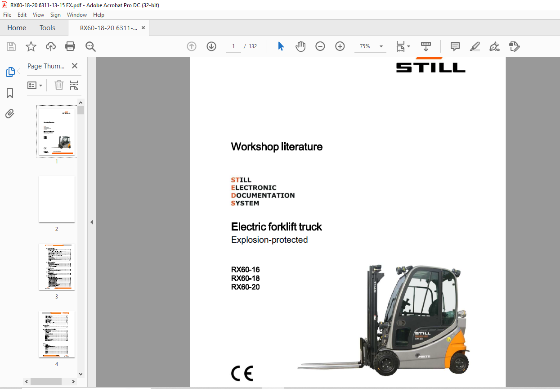This screenshot has height=389, width=560.
Task: Open the Bookmarks panel
Action: (x=10, y=93)
